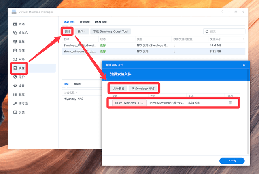Image resolution: width=259 pixels, height=174 pixels.
Task: Open the 操作 action dropdown
Action: 82,31
